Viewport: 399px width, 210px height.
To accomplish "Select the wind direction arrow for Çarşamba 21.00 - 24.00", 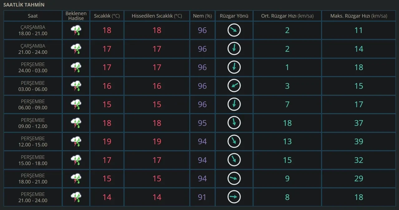I will coord(234,49).
